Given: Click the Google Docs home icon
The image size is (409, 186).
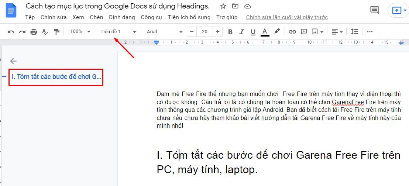Looking at the screenshot, I should pos(11,11).
